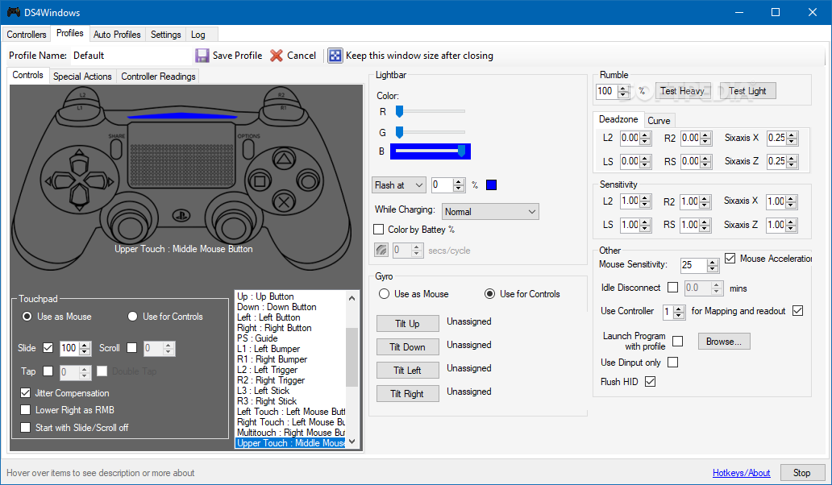Screen dimensions: 832x485
Task: Click the L1 bumper on controller image
Action: 80,109
